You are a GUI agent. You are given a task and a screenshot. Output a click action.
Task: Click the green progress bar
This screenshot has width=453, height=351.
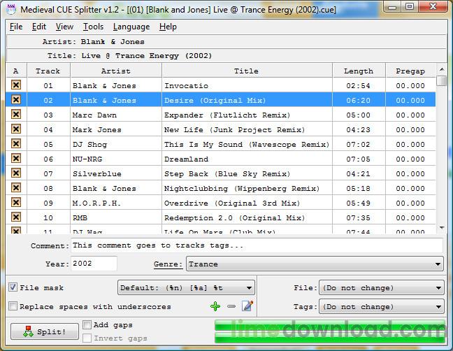click(329, 331)
